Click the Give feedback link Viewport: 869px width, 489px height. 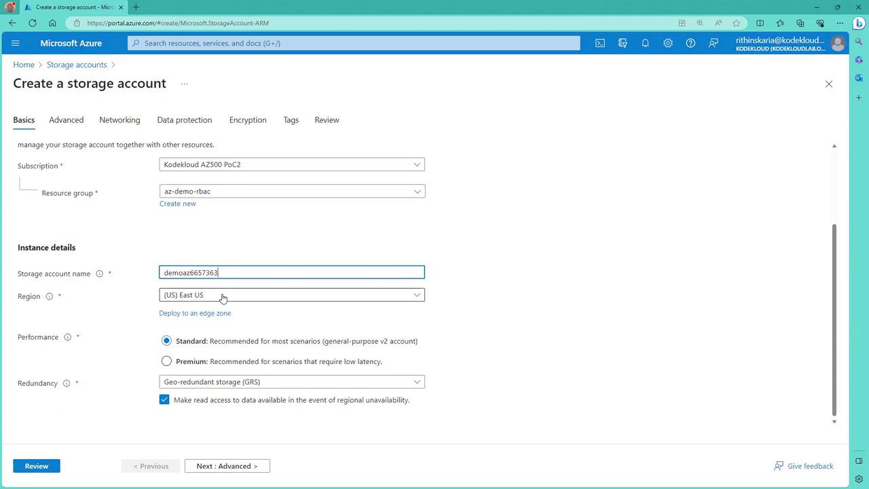[x=804, y=466]
